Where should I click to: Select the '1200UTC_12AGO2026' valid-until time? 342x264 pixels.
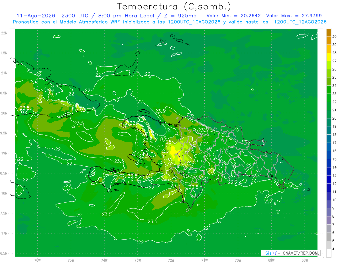[x=300, y=22]
